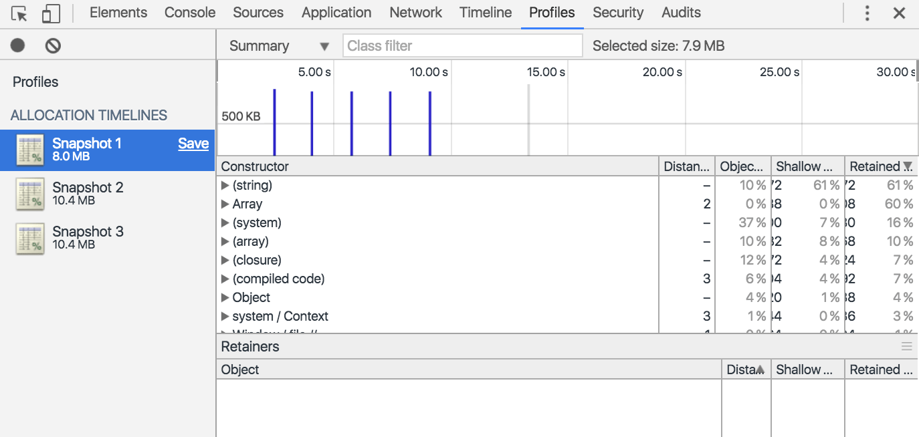The image size is (919, 437).
Task: Expand the (string) constructor row
Action: tap(225, 186)
